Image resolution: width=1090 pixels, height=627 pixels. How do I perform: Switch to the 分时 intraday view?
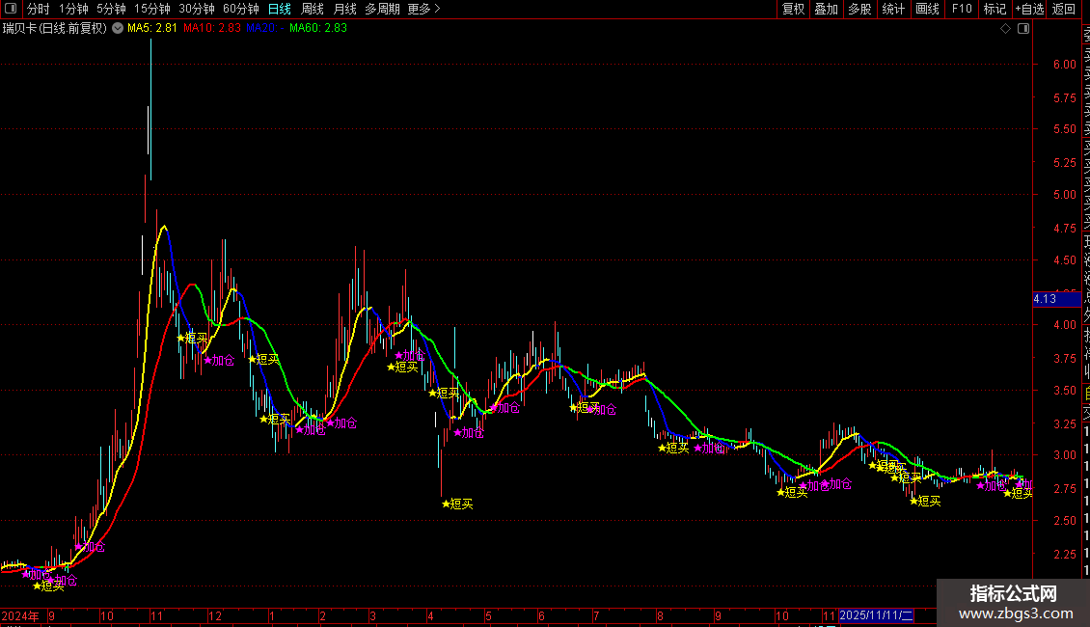(x=39, y=9)
